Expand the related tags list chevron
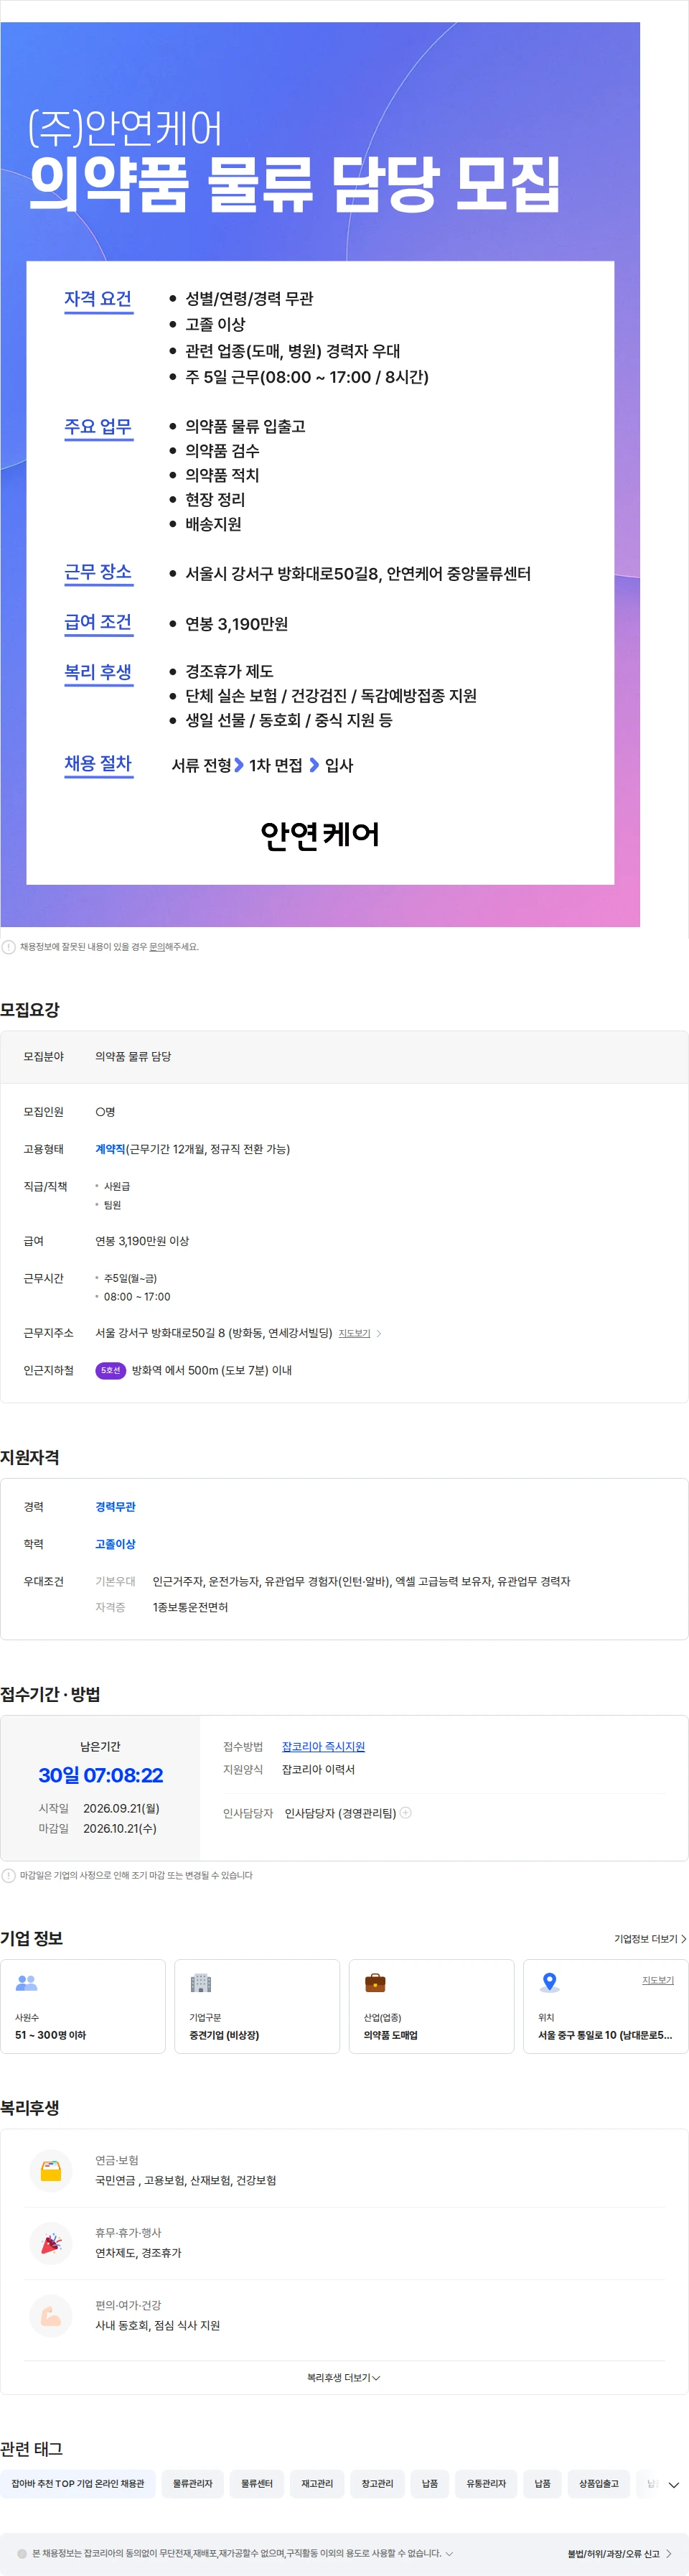 click(x=674, y=2484)
